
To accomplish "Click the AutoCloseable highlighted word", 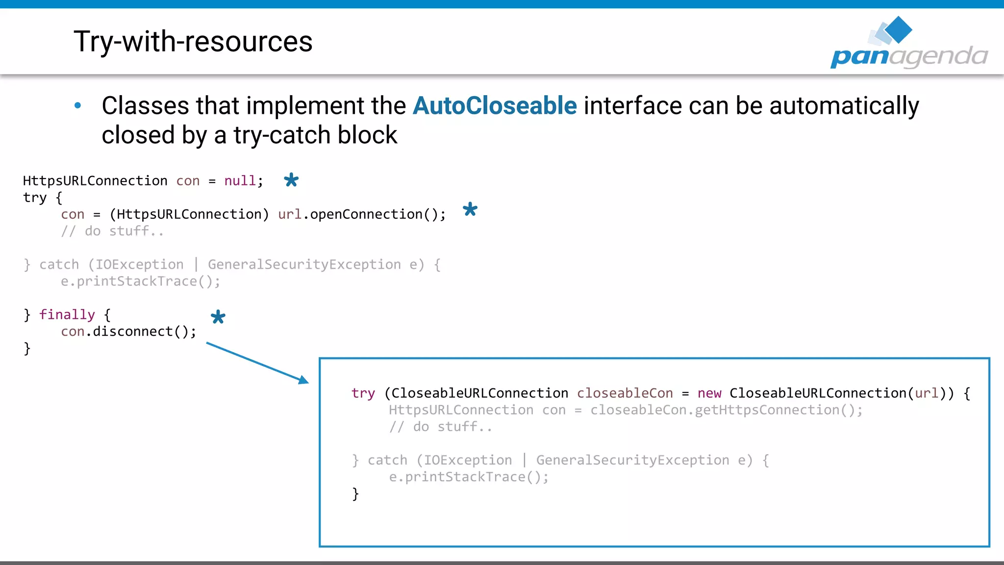I will (495, 106).
